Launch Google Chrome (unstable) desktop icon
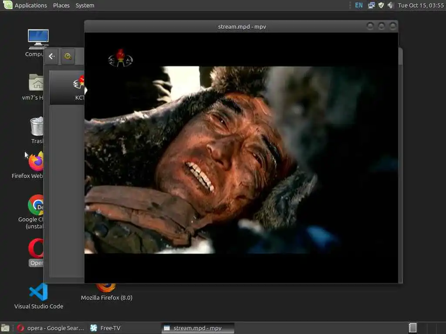The width and height of the screenshot is (446, 334). pyautogui.click(x=35, y=212)
